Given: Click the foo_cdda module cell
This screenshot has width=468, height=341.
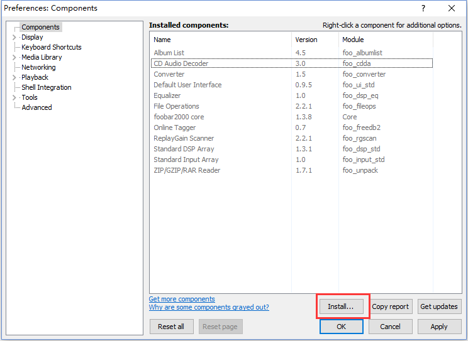Looking at the screenshot, I should [357, 63].
